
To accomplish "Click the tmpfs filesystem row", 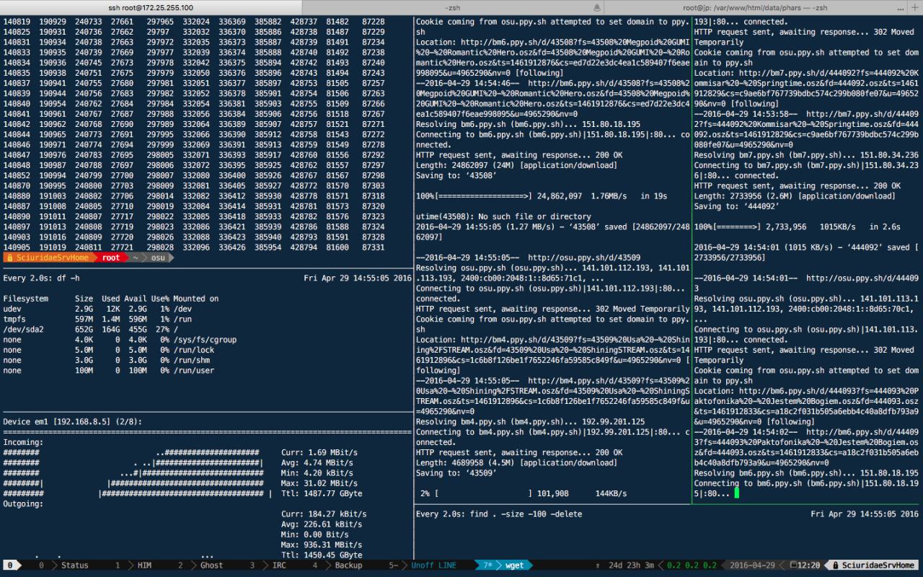I will coord(96,319).
